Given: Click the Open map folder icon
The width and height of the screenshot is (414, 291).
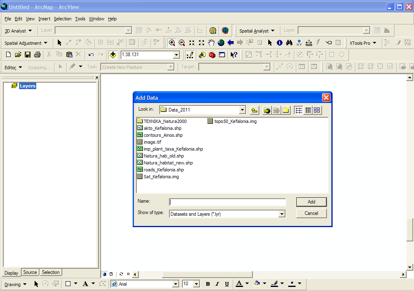Looking at the screenshot, I should coord(18,55).
